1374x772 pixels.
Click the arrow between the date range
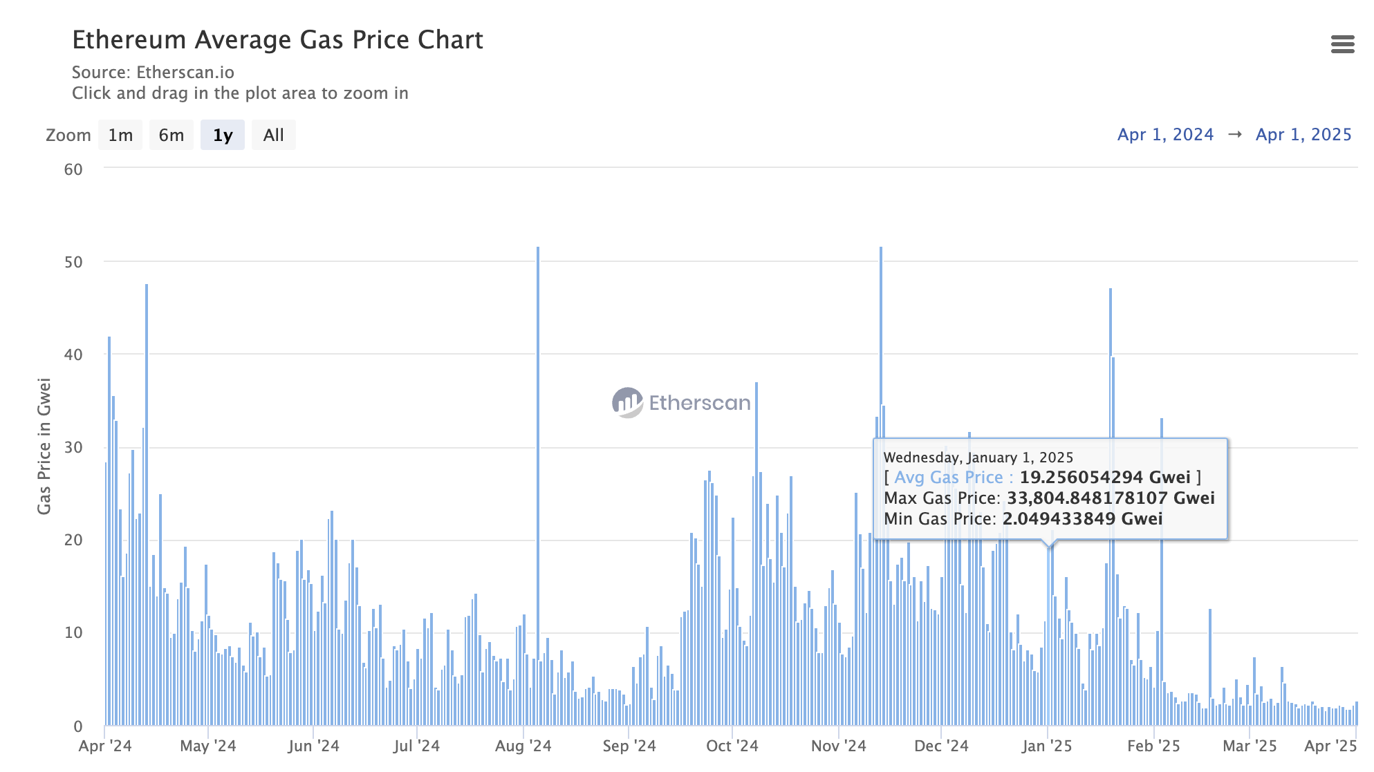click(1234, 135)
